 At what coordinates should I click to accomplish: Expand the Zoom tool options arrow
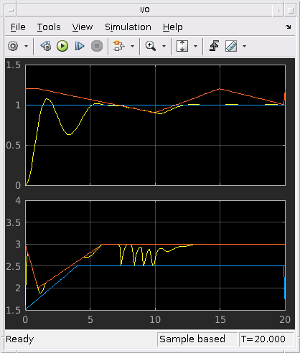[x=164, y=46]
